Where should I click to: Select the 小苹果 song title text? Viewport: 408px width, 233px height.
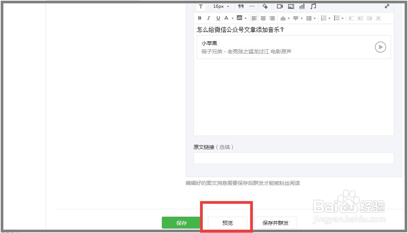(209, 43)
